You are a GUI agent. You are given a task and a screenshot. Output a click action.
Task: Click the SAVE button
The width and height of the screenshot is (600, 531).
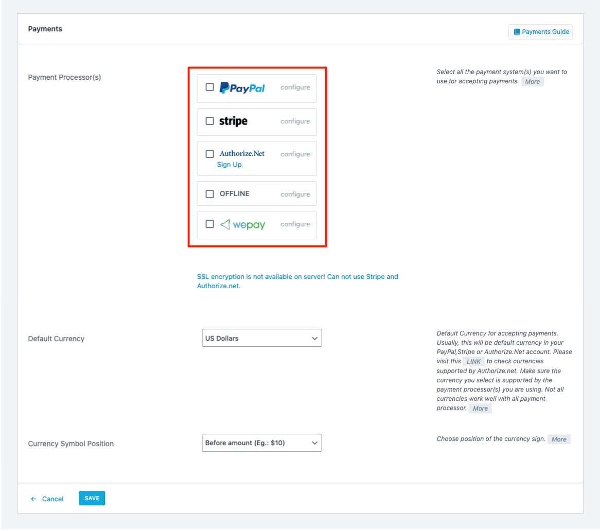[92, 498]
